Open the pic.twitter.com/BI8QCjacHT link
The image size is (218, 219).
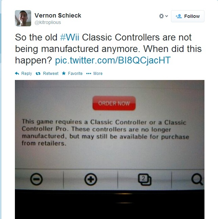[113, 60]
